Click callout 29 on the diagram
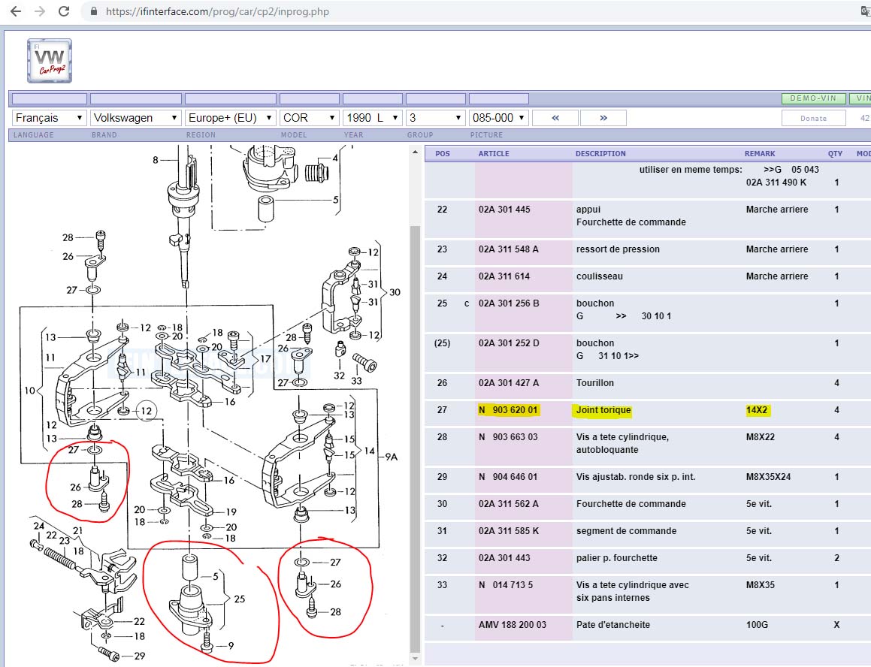This screenshot has height=667, width=871. pos(140,656)
